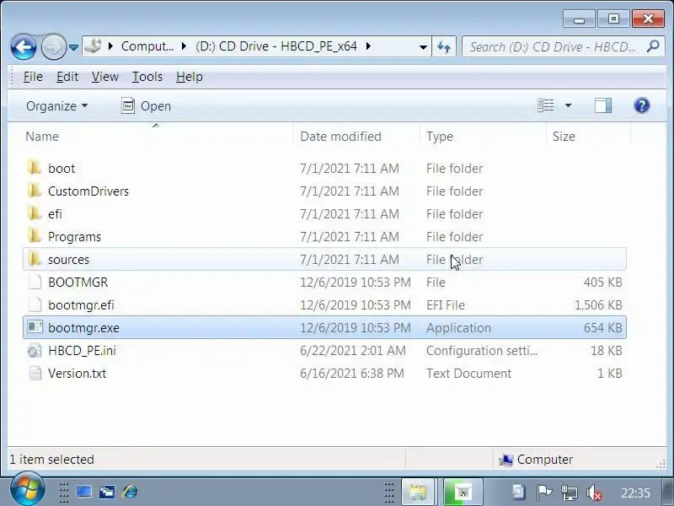This screenshot has height=506, width=674.
Task: Open the Organize dropdown
Action: point(56,106)
